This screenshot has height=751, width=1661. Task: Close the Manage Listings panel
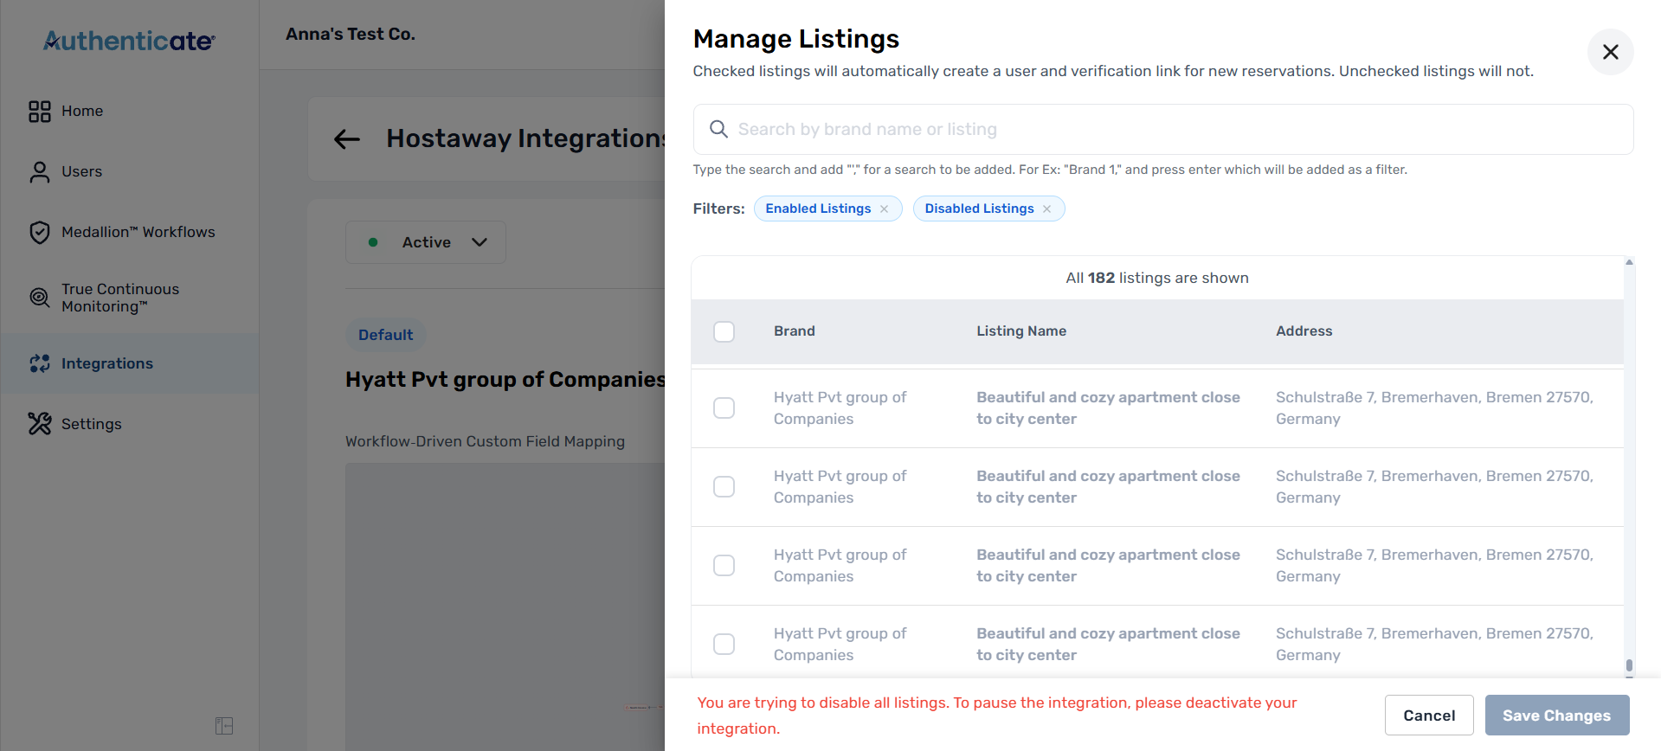click(x=1610, y=52)
